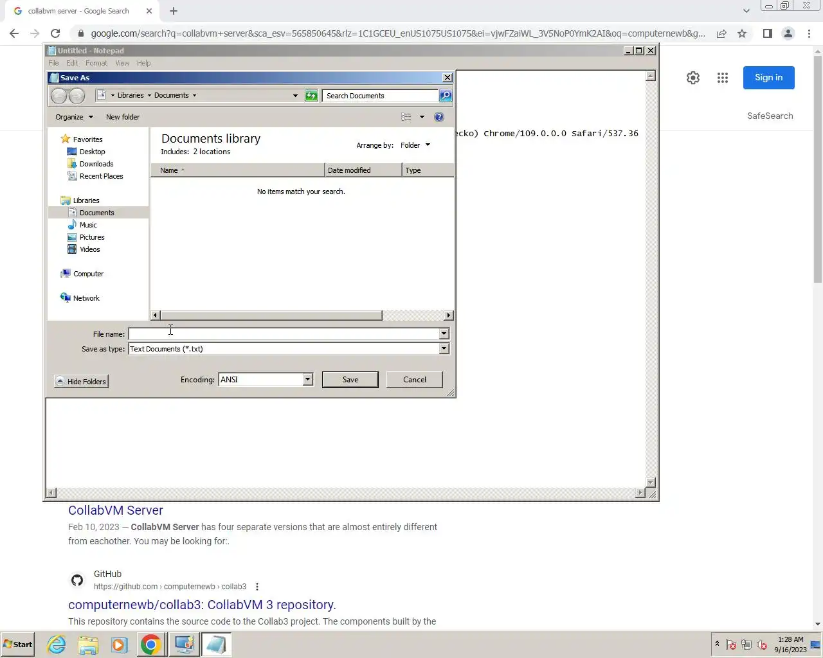Click New folder button
Image resolution: width=823 pixels, height=658 pixels.
[x=123, y=117]
